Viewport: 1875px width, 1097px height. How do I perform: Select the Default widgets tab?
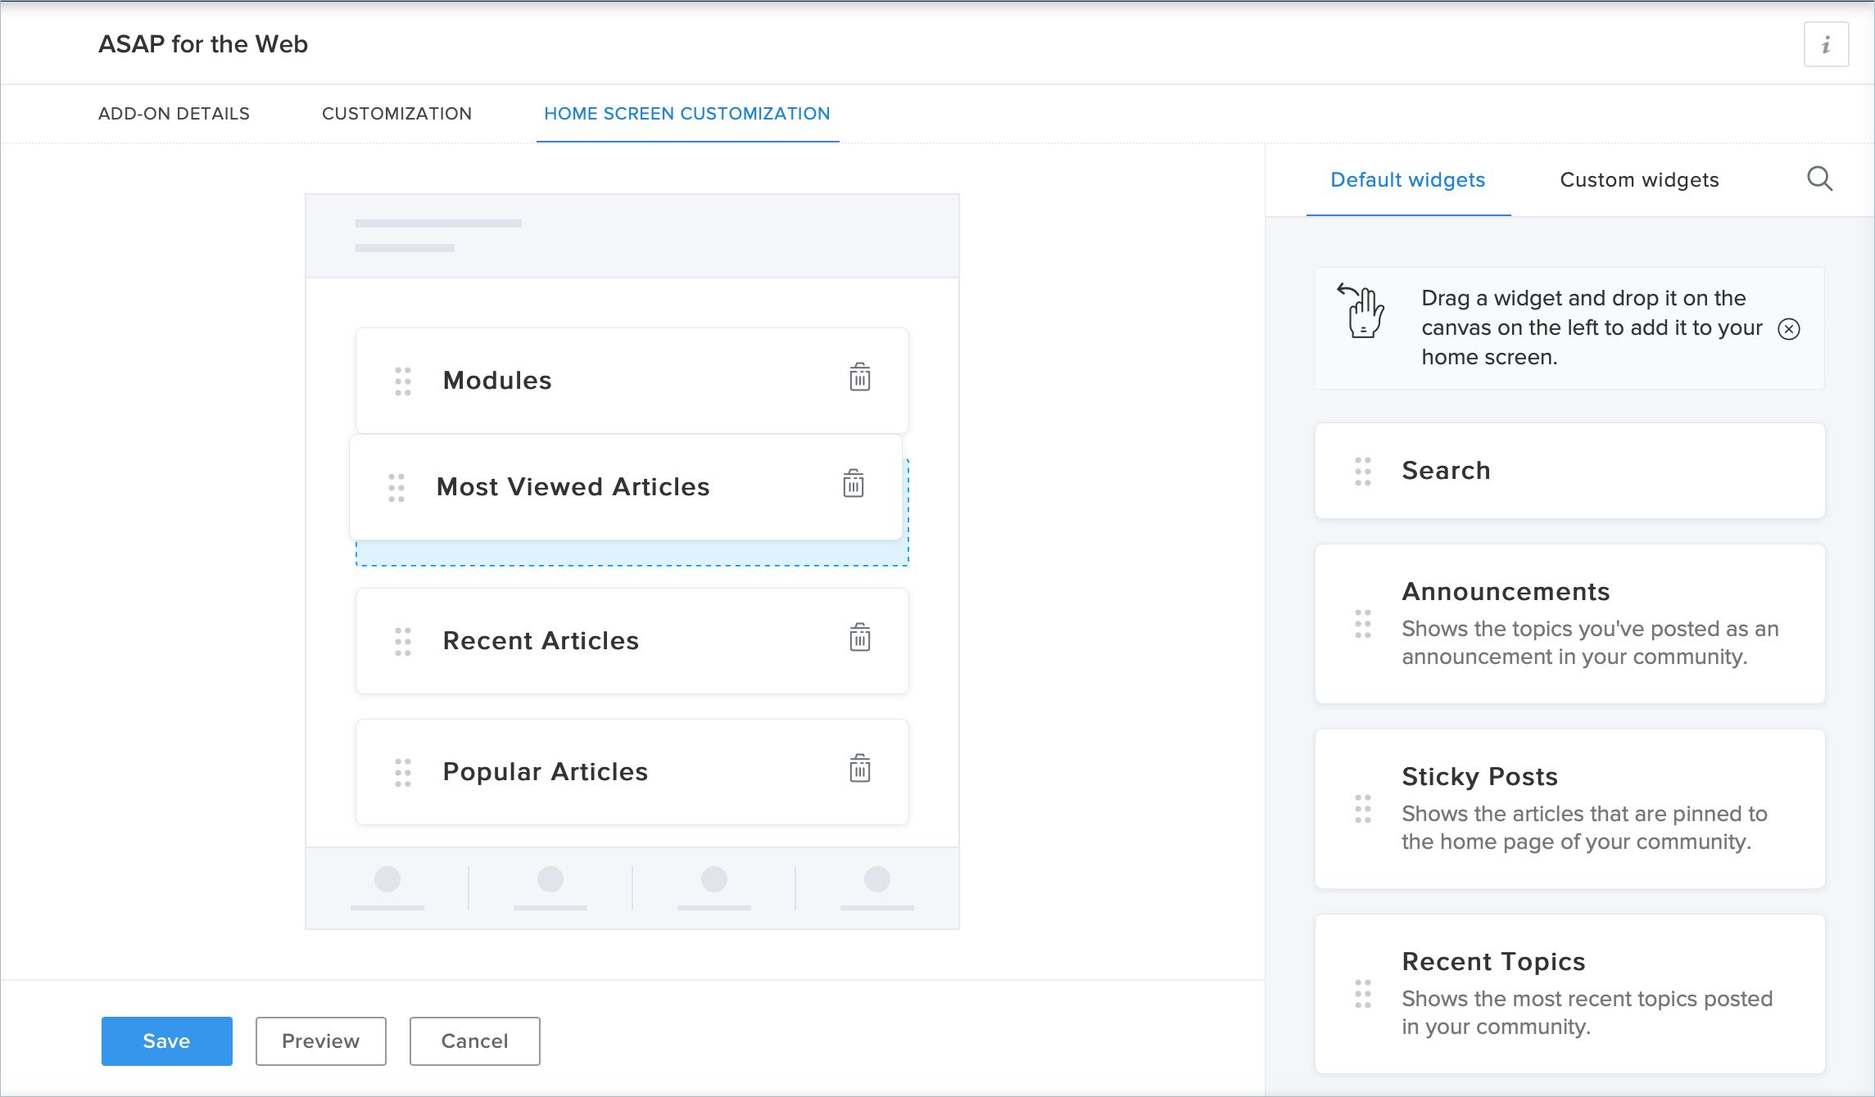pos(1407,180)
